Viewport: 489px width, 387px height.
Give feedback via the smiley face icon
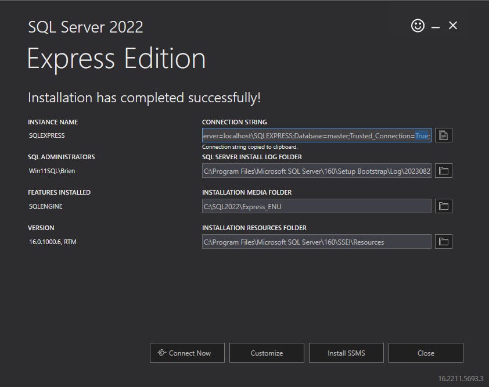coord(418,26)
